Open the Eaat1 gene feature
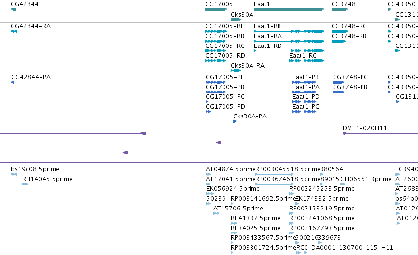This screenshot has width=418, height=255. point(289,9)
